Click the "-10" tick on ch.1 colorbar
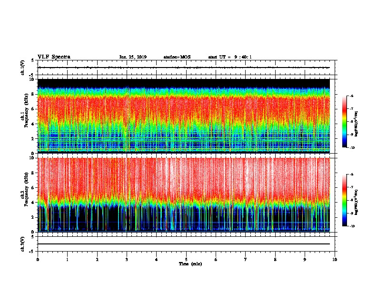377x291 pixels. [x=352, y=148]
